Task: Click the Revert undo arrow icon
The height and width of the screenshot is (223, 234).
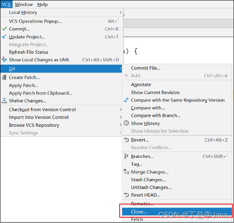Action: click(x=126, y=140)
